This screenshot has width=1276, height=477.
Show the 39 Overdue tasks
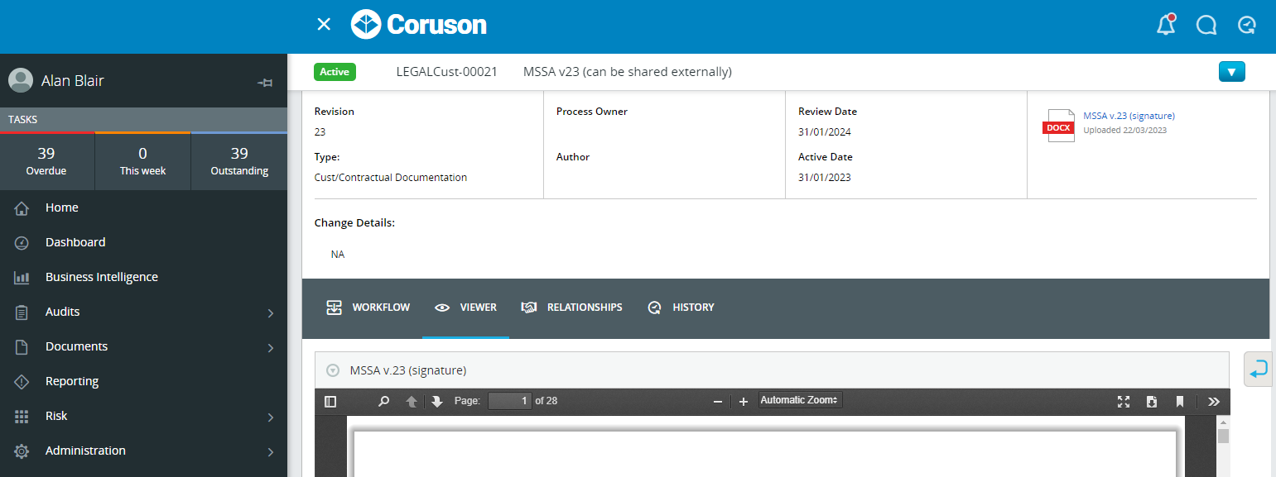point(46,161)
